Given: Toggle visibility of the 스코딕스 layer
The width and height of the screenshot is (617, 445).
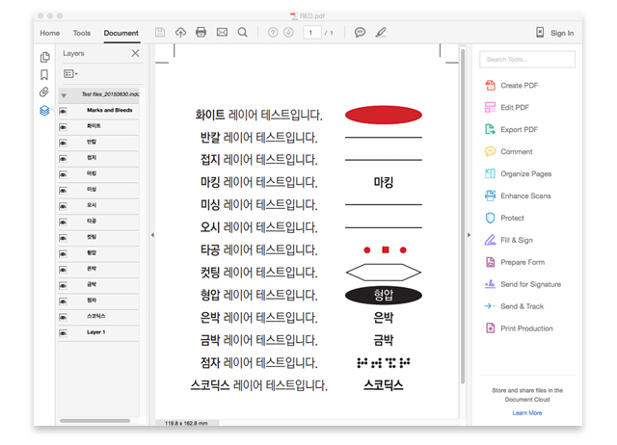Looking at the screenshot, I should tap(63, 317).
